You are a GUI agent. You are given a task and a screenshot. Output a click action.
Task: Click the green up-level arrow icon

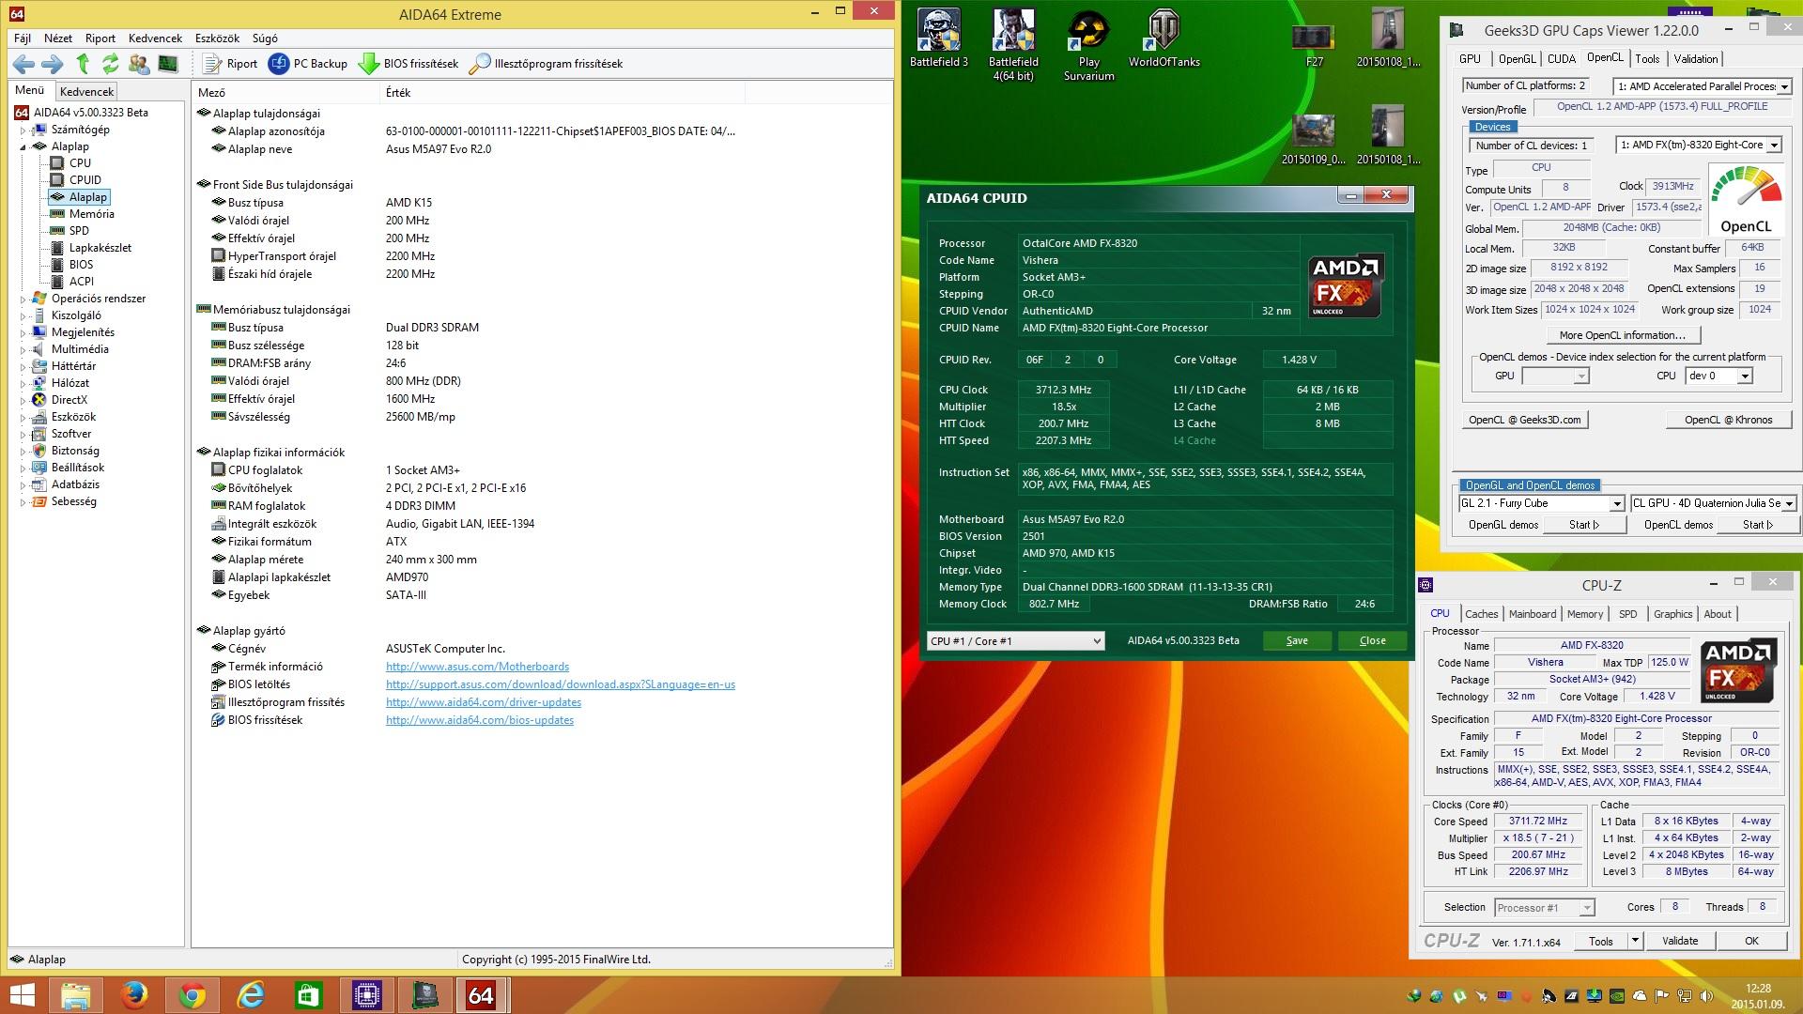point(83,64)
